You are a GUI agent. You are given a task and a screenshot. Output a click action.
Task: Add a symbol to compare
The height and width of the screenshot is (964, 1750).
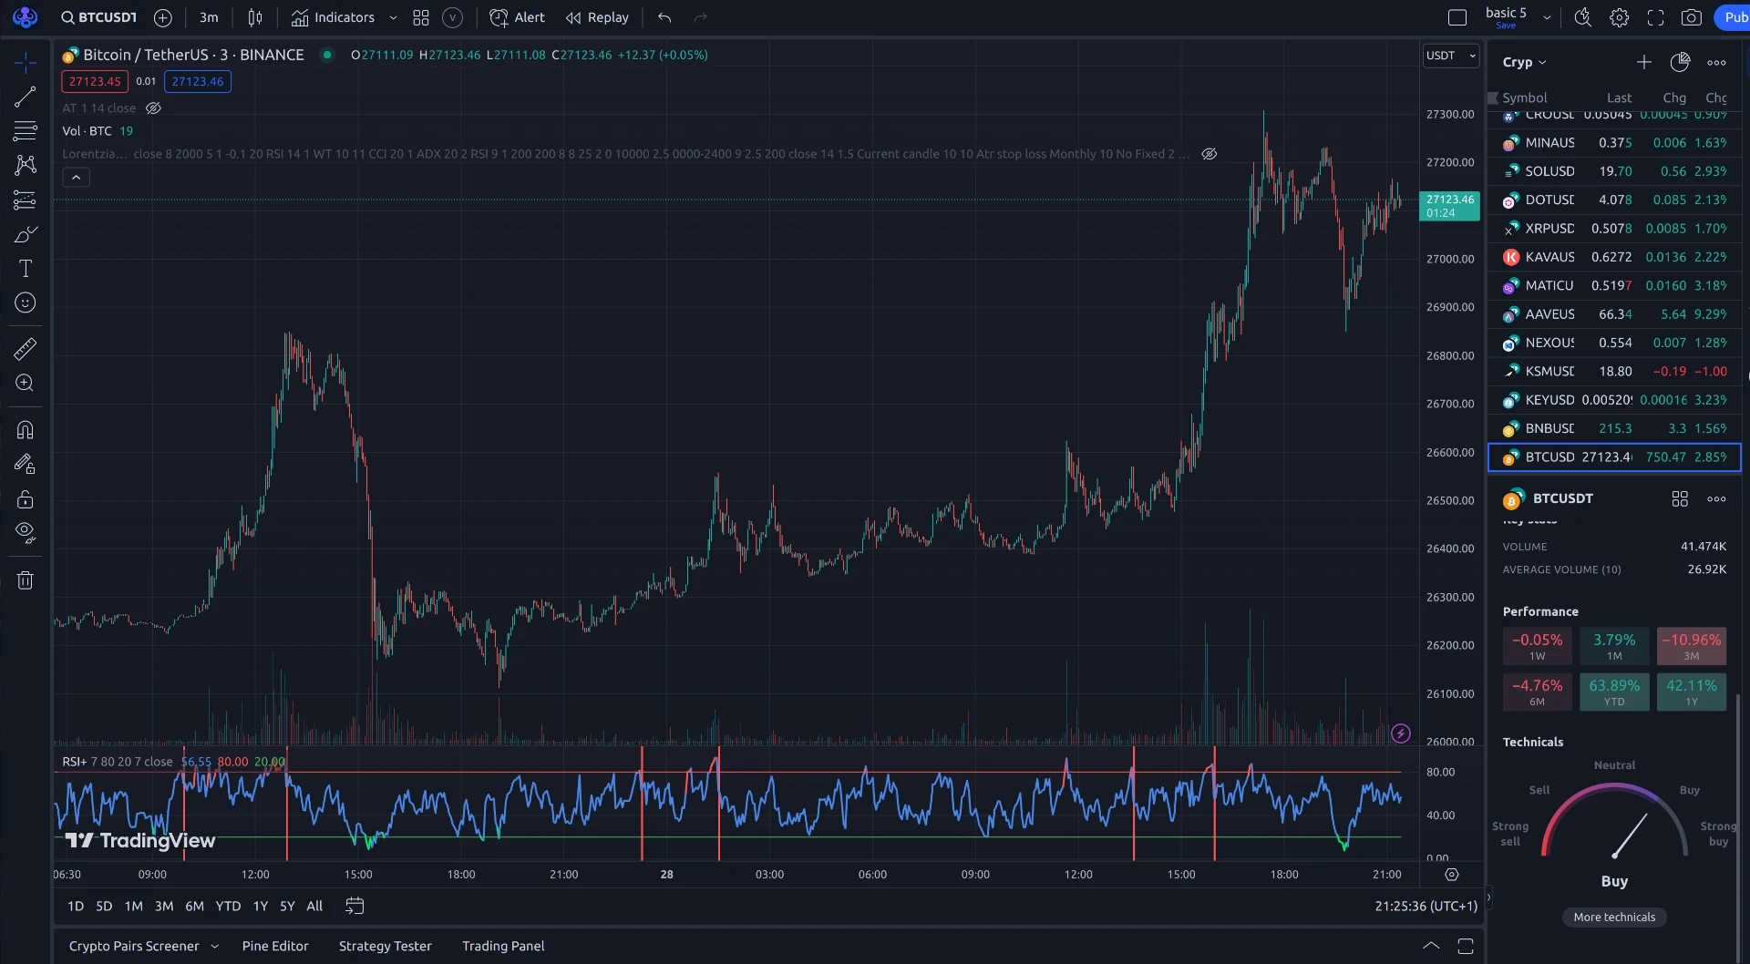163,17
